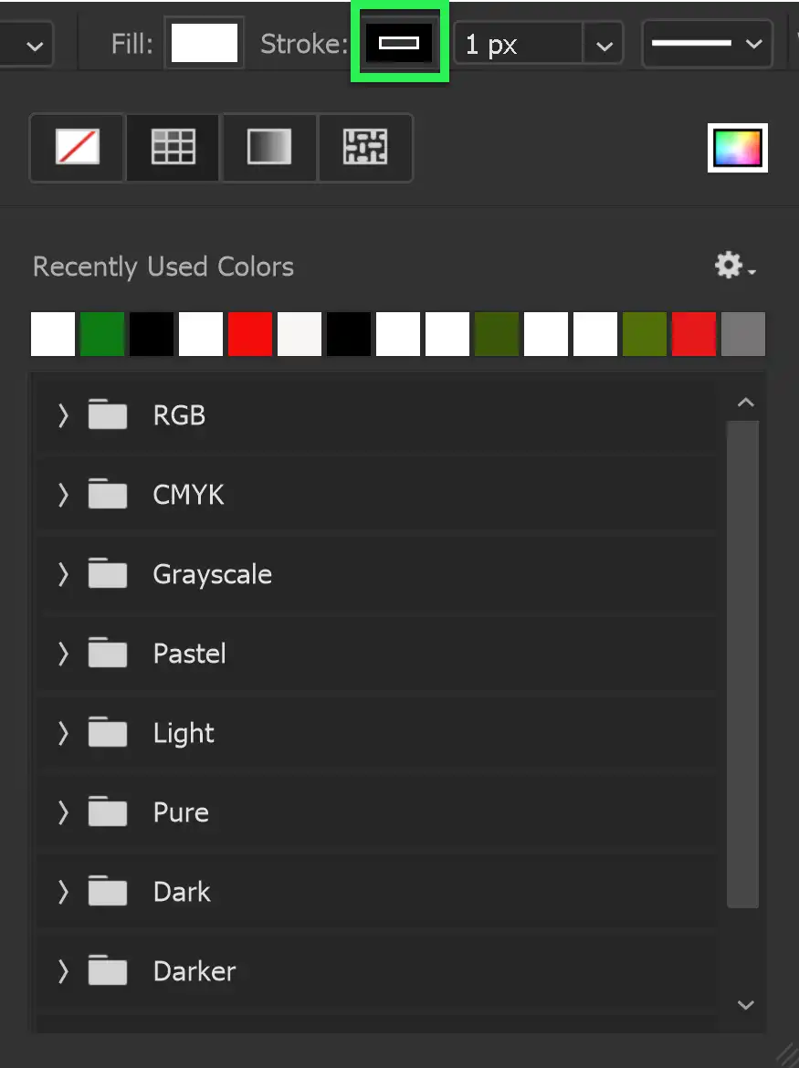Click the highlighted Stroke color box
Image resolution: width=799 pixels, height=1068 pixels.
tap(399, 41)
